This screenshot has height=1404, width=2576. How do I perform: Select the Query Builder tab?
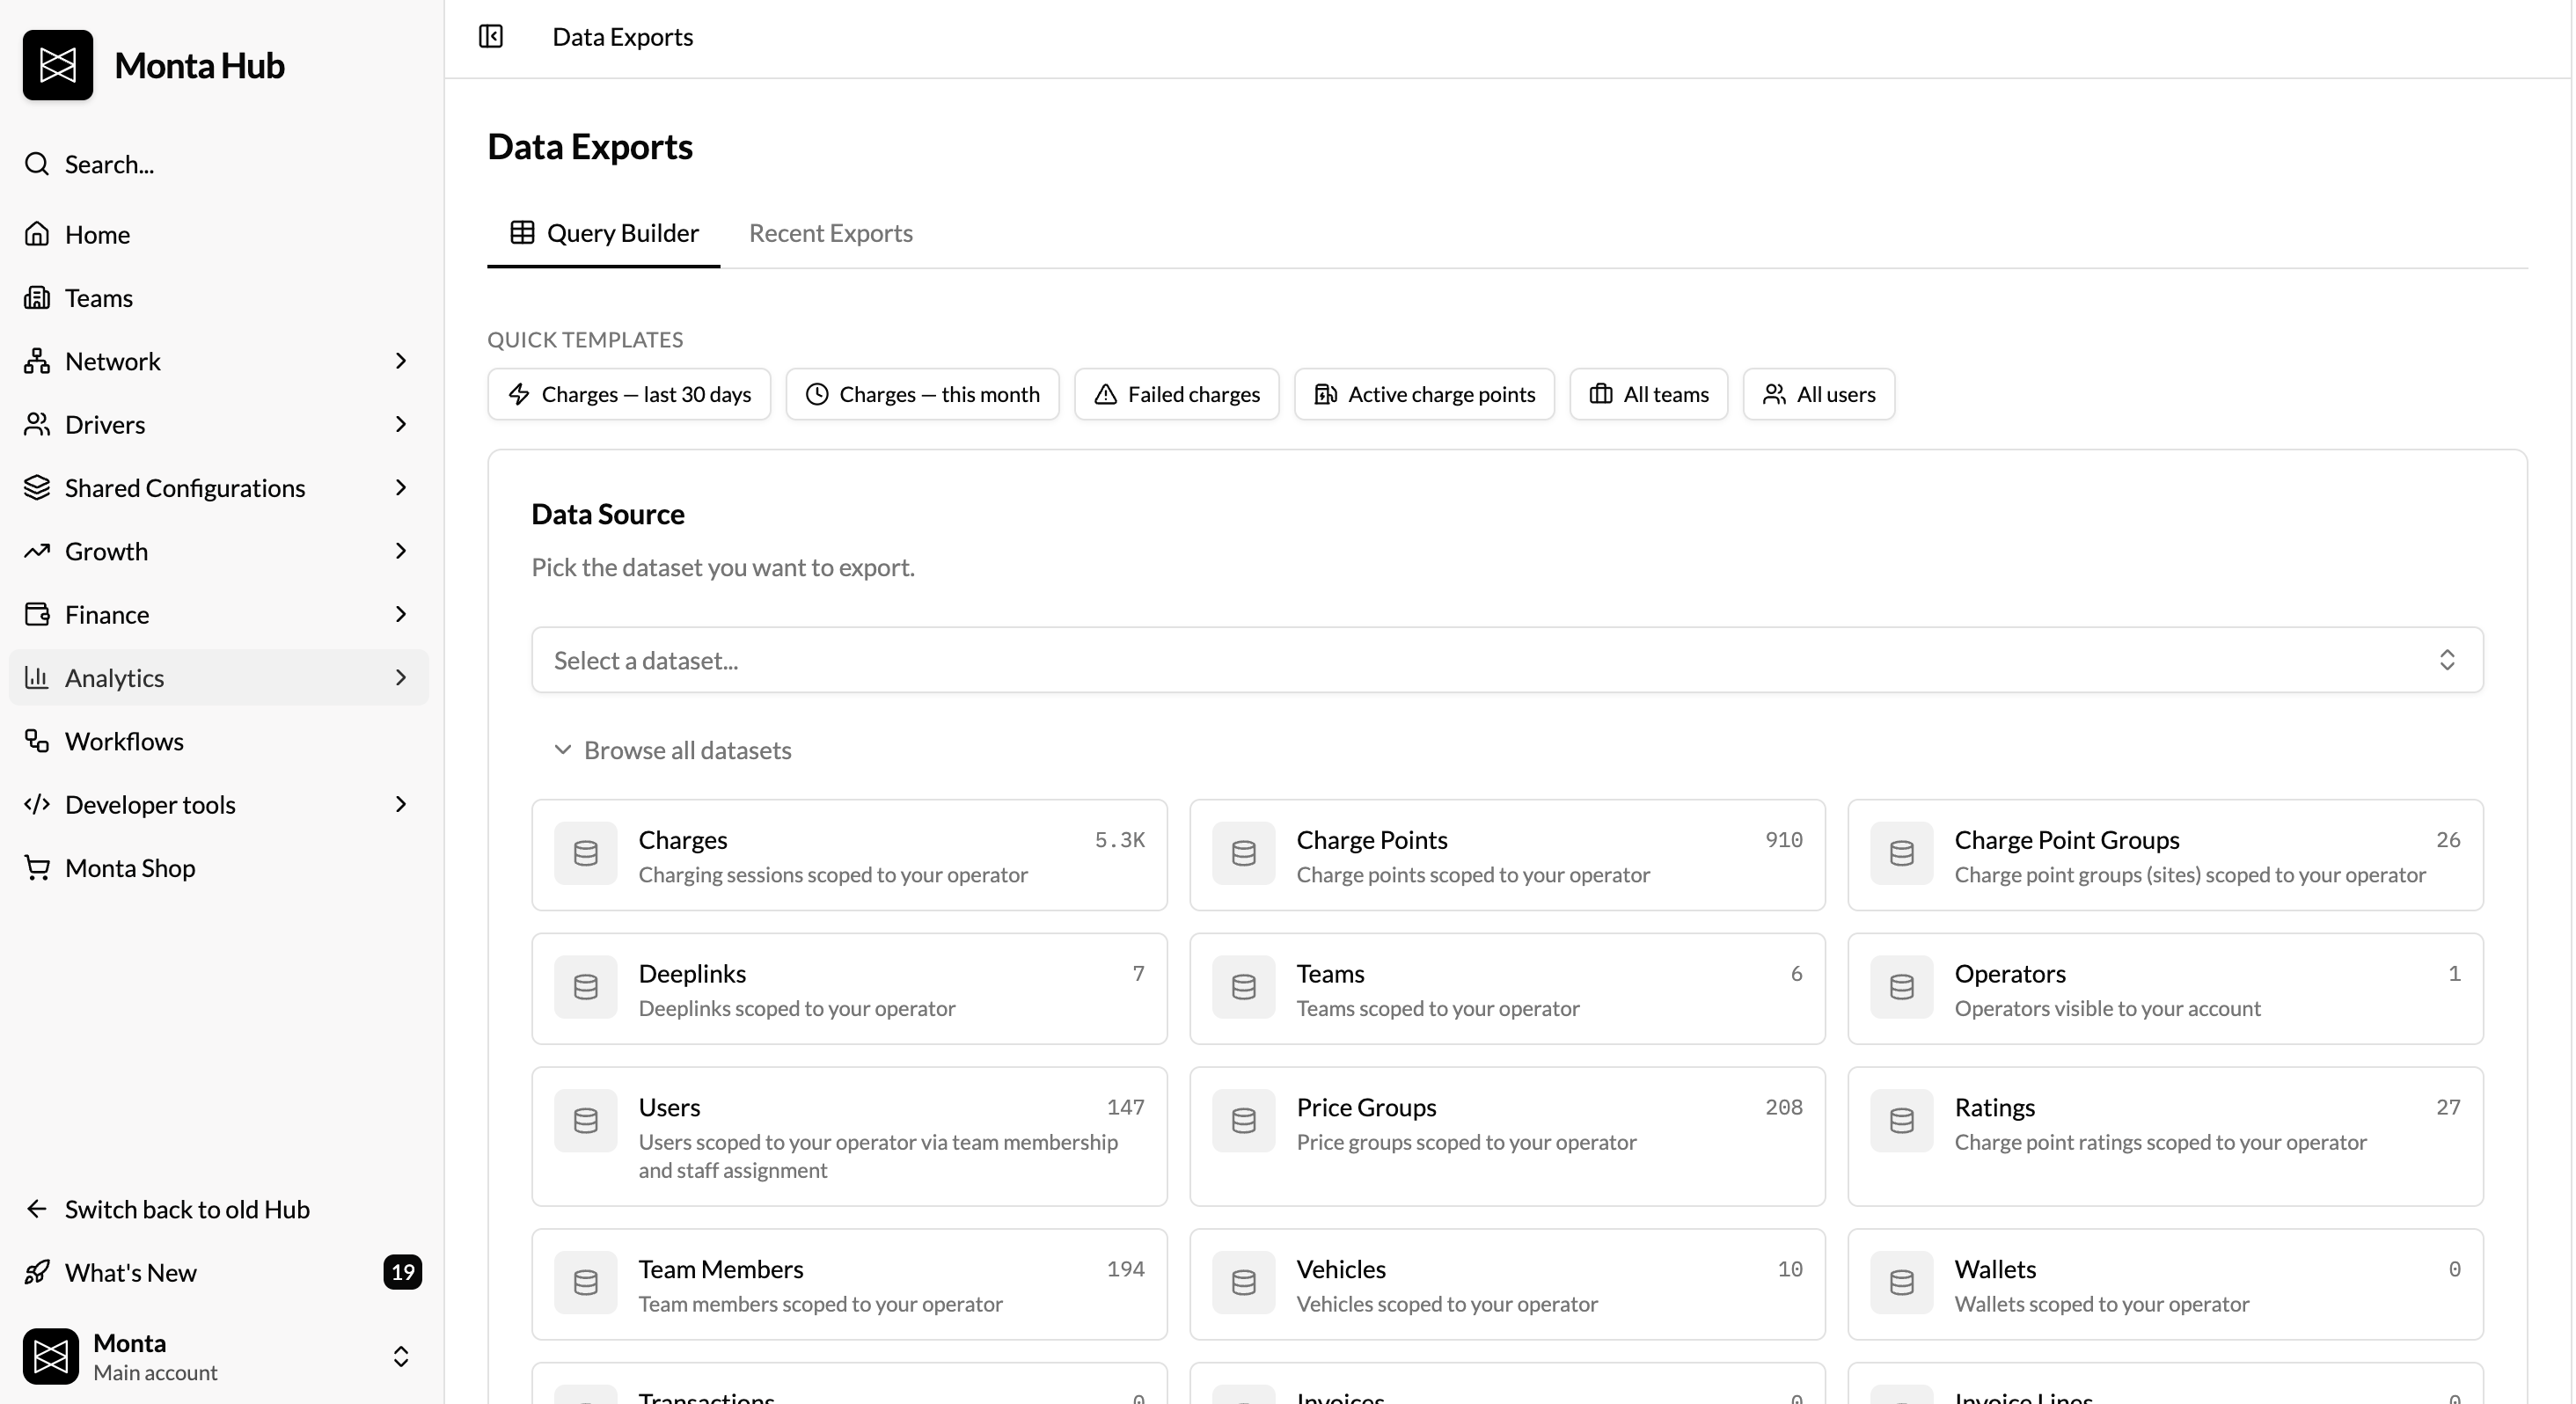[x=604, y=233]
